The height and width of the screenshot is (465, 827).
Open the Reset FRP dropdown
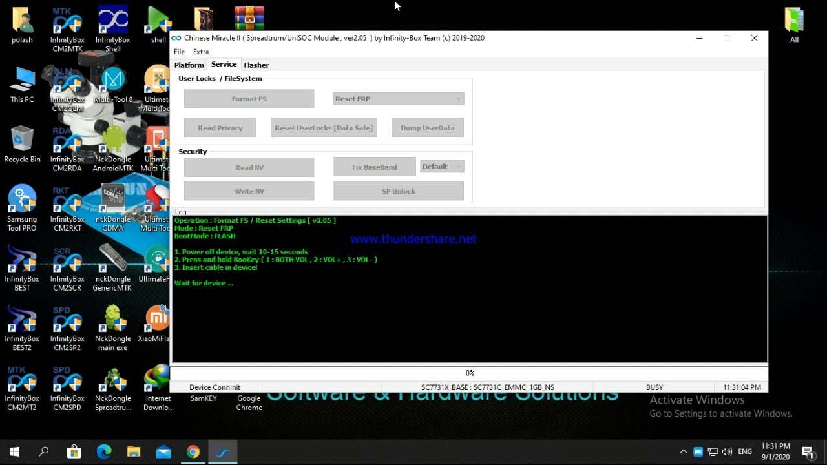point(399,99)
